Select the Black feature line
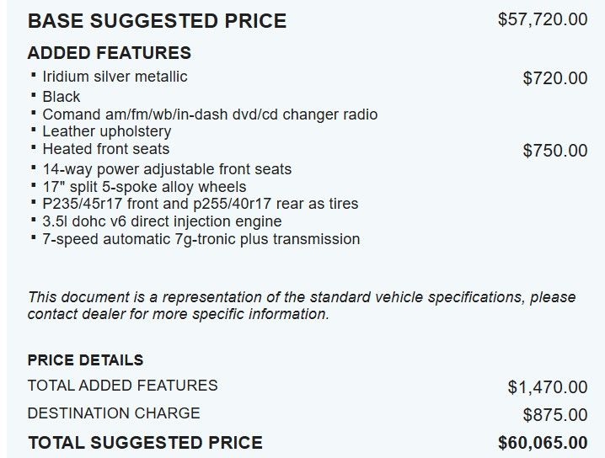The image size is (605, 458). point(62,96)
